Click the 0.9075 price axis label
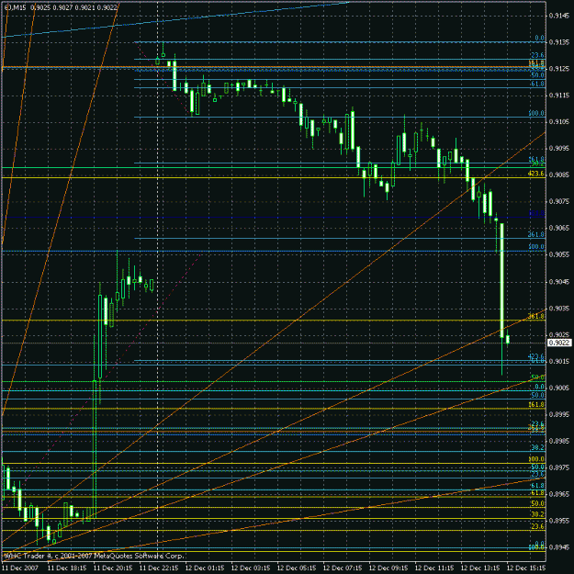Viewport: 574px width, 574px height. (559, 201)
